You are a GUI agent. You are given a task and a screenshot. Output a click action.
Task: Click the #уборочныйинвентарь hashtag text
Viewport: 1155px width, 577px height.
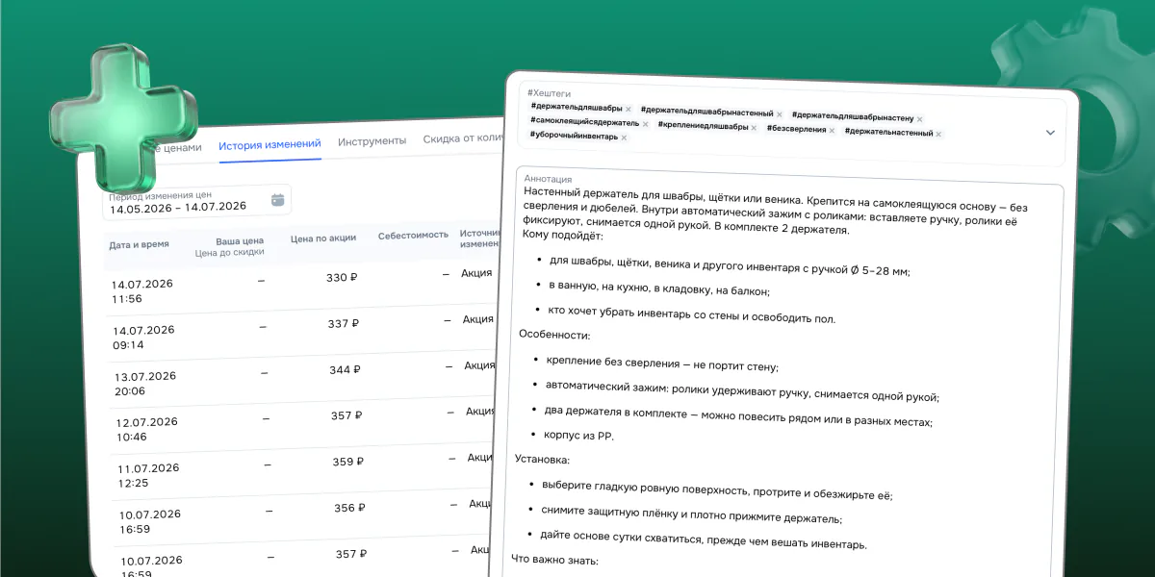[574, 136]
